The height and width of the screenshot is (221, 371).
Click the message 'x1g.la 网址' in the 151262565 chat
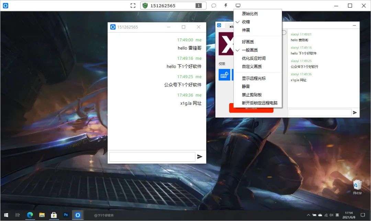(x=191, y=103)
